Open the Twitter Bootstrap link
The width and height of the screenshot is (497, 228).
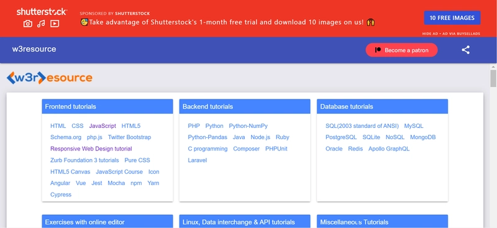coord(129,137)
